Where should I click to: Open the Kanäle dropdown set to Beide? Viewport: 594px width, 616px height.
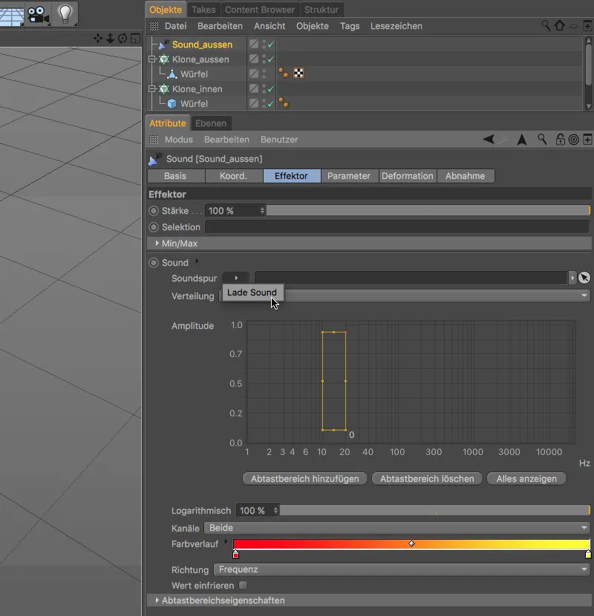(x=396, y=528)
